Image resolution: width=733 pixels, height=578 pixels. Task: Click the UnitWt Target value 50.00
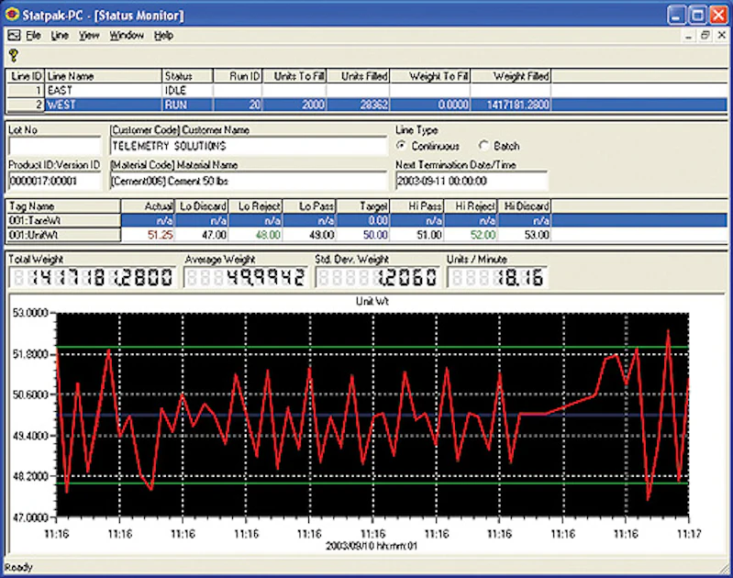[375, 234]
